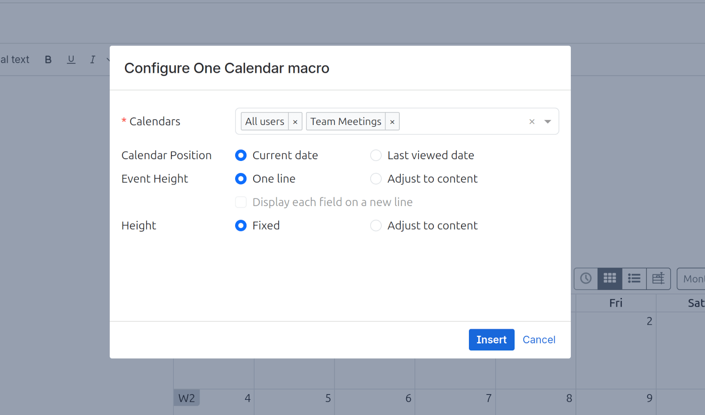Set Event Height to Adjust to content
This screenshot has height=415, width=705.
(x=376, y=179)
